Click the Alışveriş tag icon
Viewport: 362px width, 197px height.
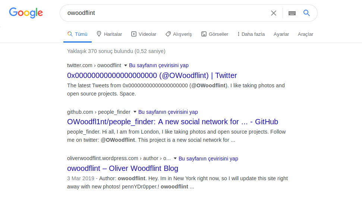pyautogui.click(x=168, y=34)
